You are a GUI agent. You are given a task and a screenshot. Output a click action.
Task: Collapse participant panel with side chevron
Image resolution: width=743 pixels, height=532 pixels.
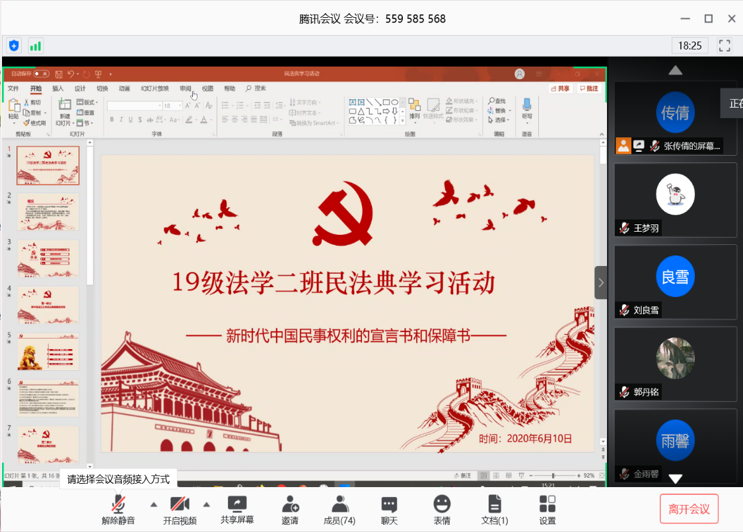[600, 283]
